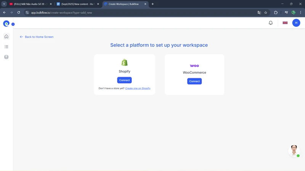Open the list icon in sidebar
305x171 pixels.
coord(6,47)
